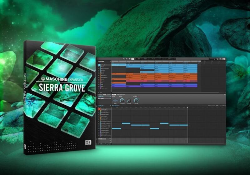
Task: Toggle the highlighted Loop button in transport
Action: (133, 58)
